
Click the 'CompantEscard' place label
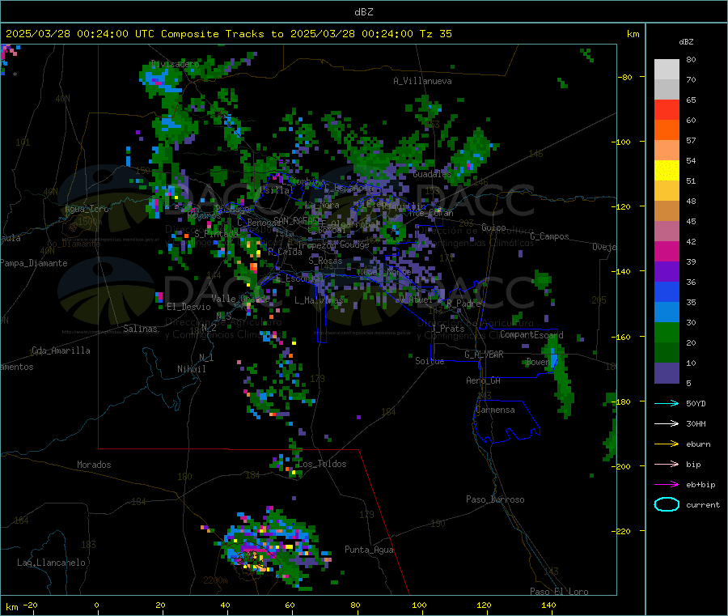[x=531, y=334]
